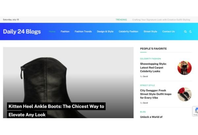
Task: Open the Home menu item
Action: [x=52, y=31]
